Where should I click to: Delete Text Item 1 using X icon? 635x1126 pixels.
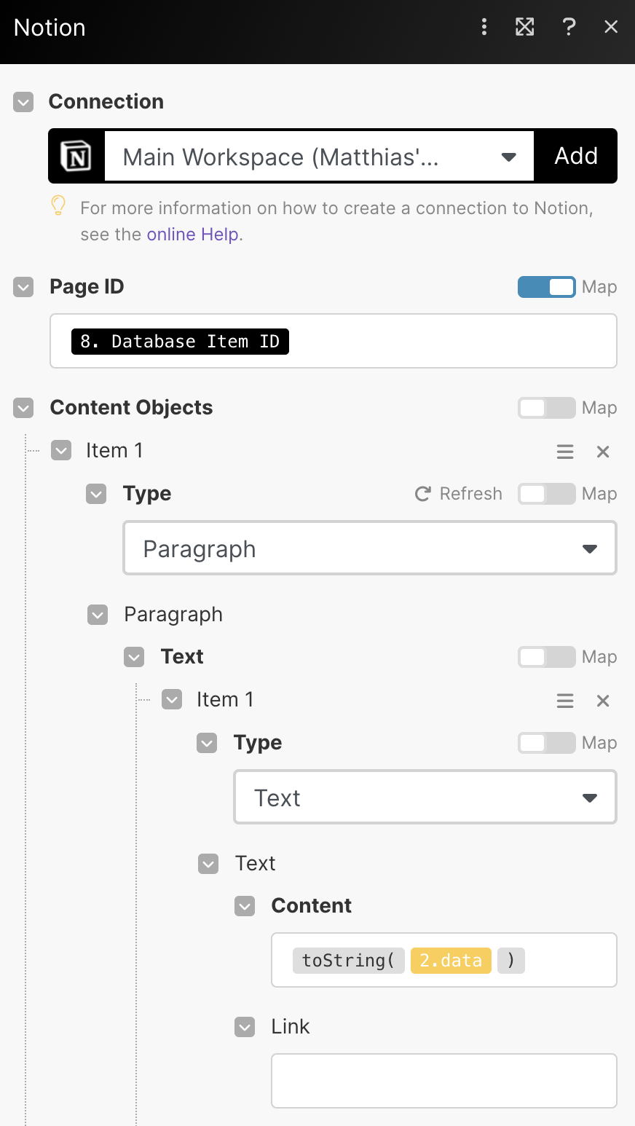tap(603, 701)
